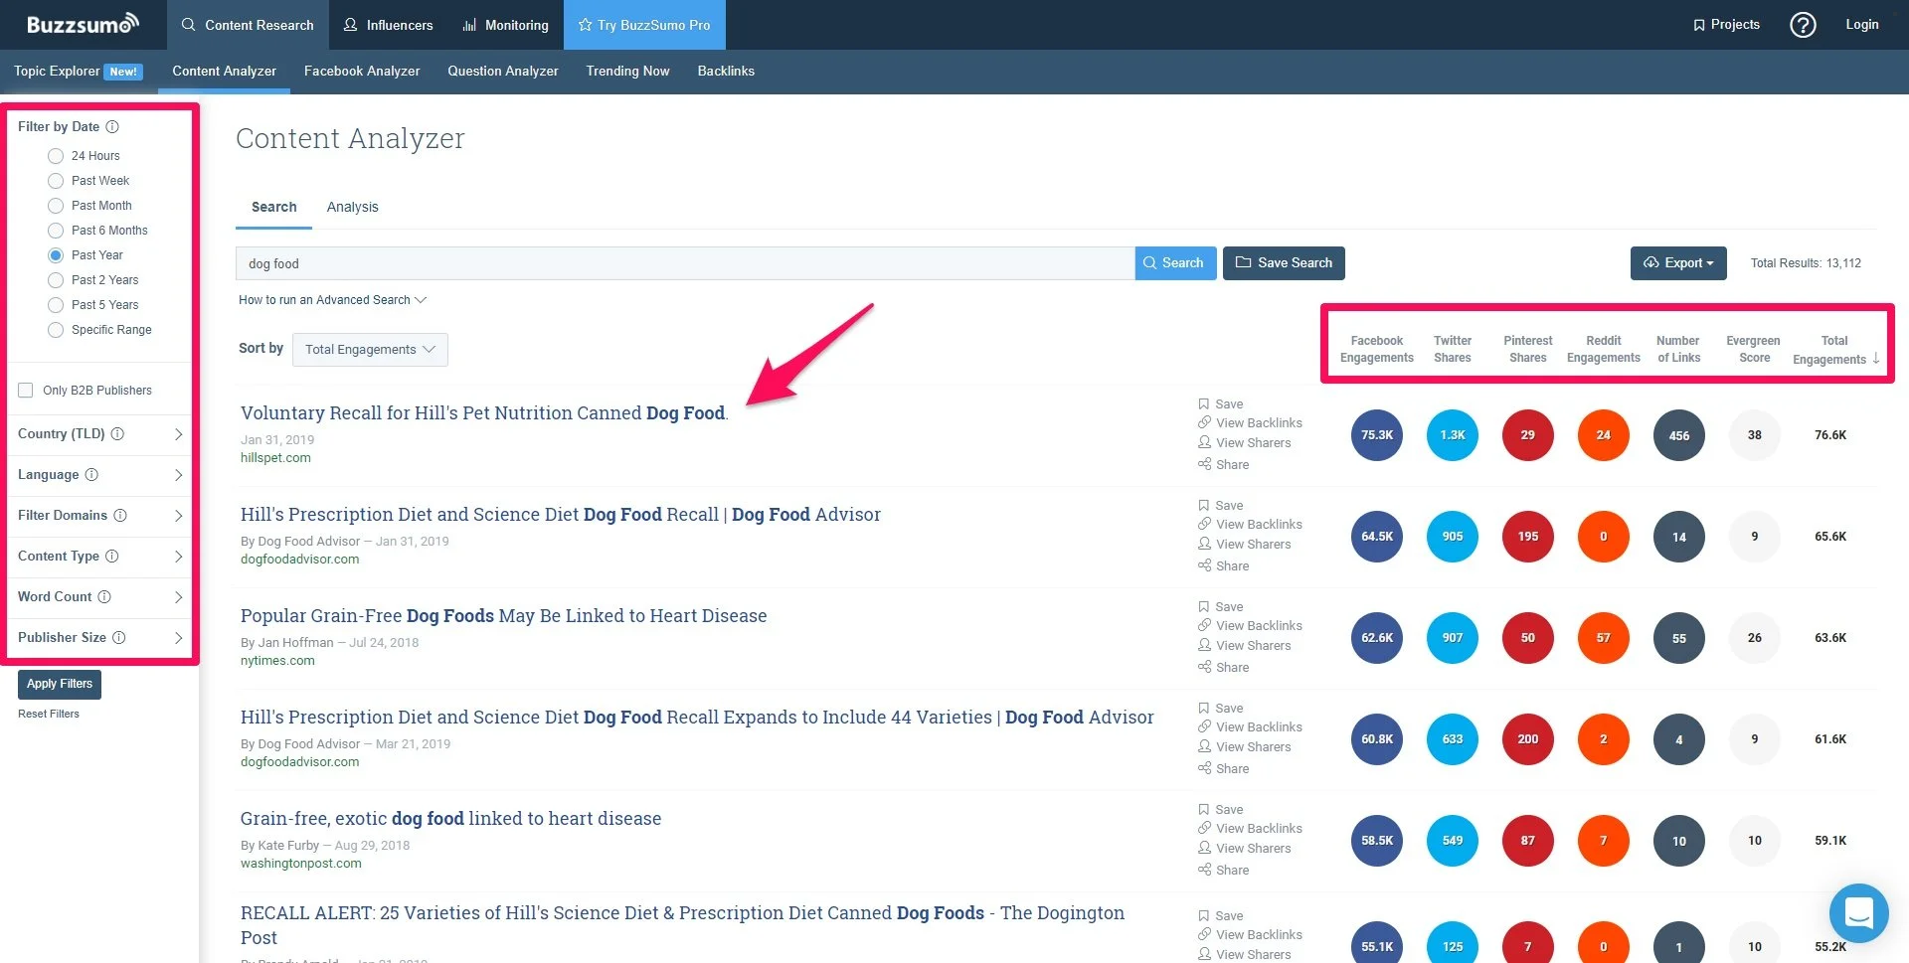Click the Reset Filters link
The width and height of the screenshot is (1909, 963).
49,714
